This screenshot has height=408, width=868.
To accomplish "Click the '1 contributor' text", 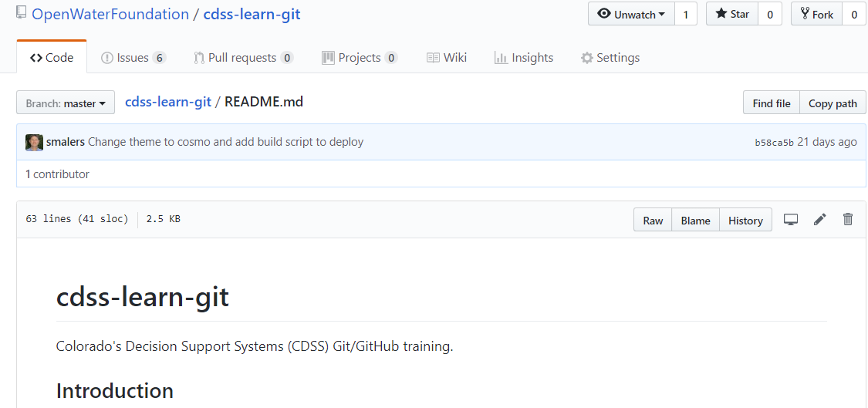I will (58, 174).
